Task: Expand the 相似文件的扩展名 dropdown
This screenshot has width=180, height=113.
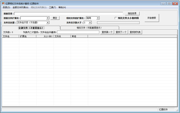Action: (98, 18)
